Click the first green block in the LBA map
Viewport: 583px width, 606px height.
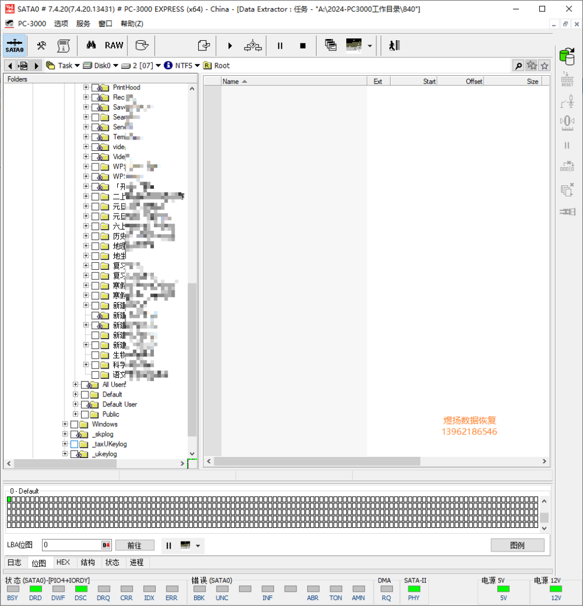click(x=9, y=499)
